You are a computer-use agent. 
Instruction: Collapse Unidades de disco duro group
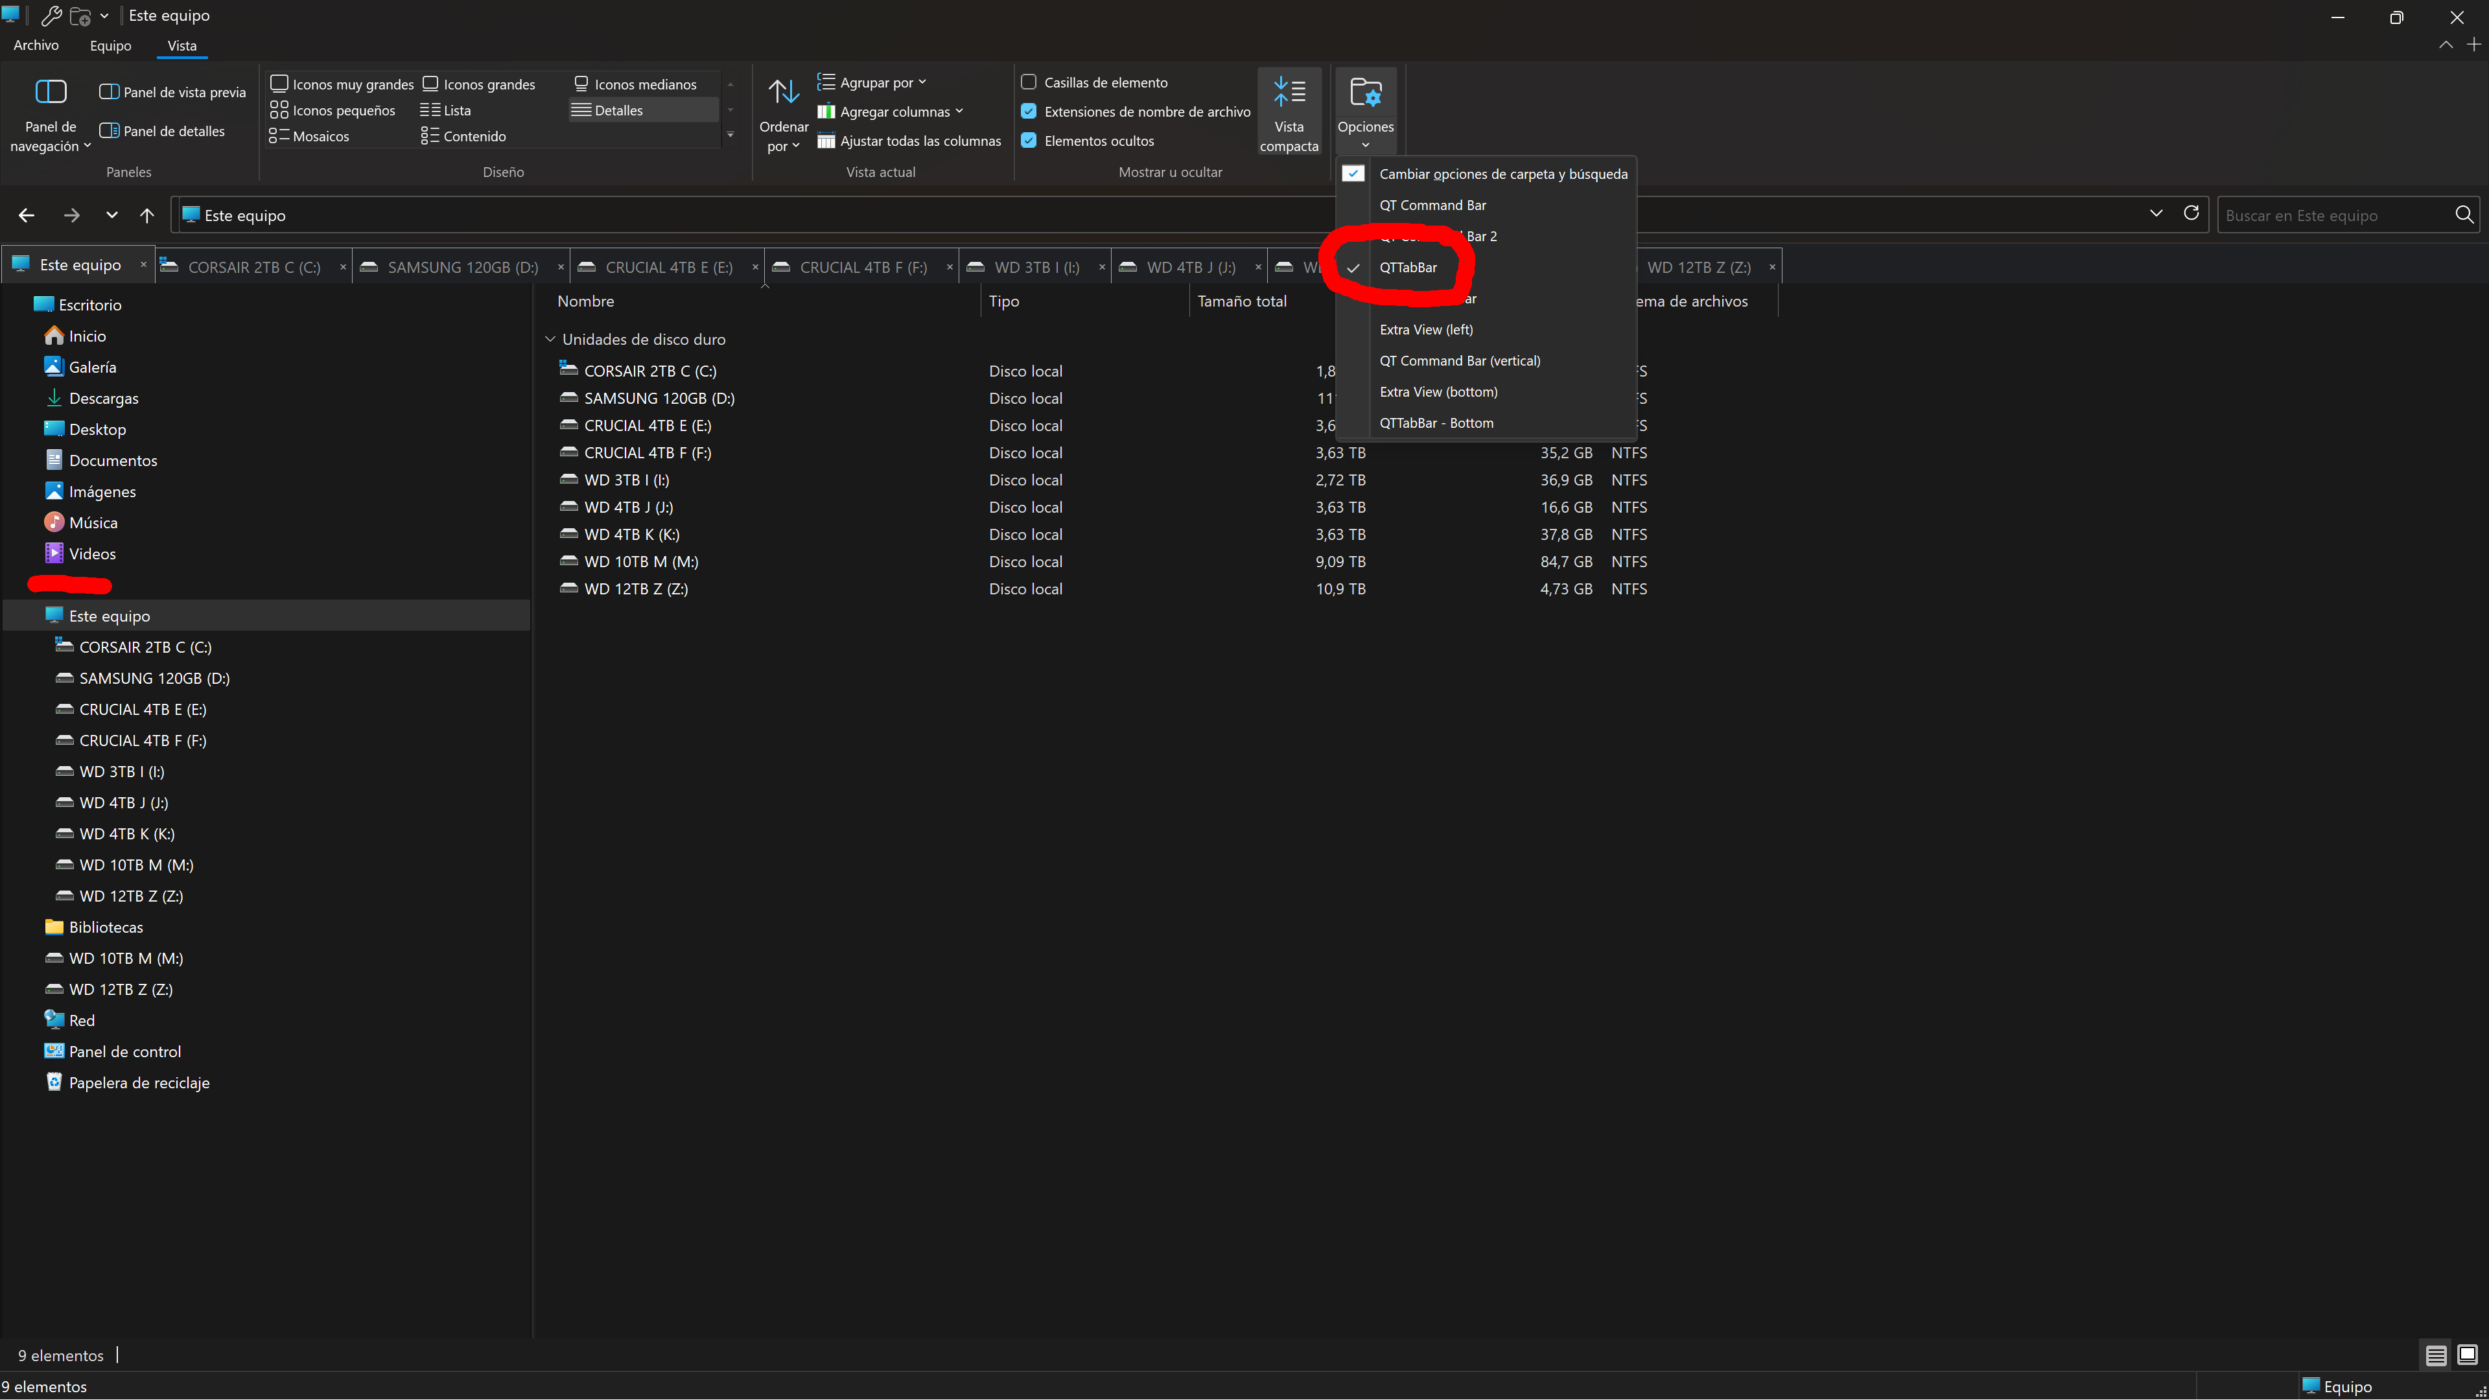550,339
